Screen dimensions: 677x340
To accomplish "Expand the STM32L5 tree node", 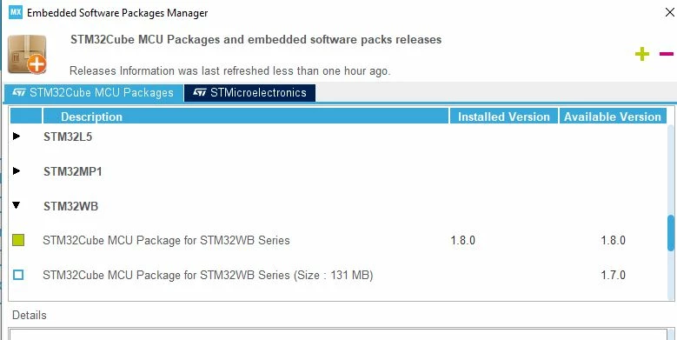I will tap(17, 137).
